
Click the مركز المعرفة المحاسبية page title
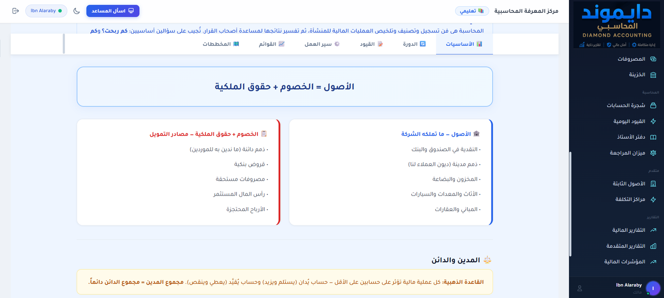(526, 11)
